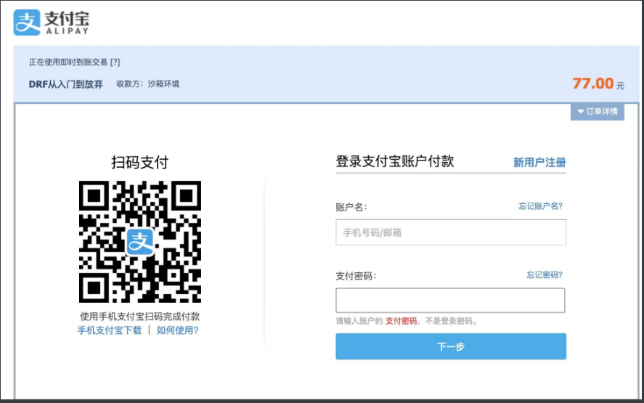Click the 77.00 元 amount text
Screen dimensions: 644x403
pyautogui.click(x=598, y=84)
